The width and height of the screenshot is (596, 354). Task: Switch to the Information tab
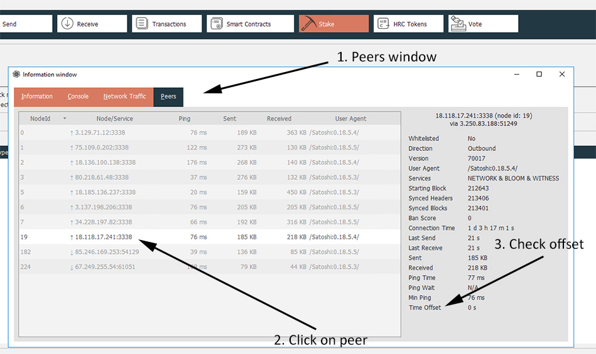(37, 96)
